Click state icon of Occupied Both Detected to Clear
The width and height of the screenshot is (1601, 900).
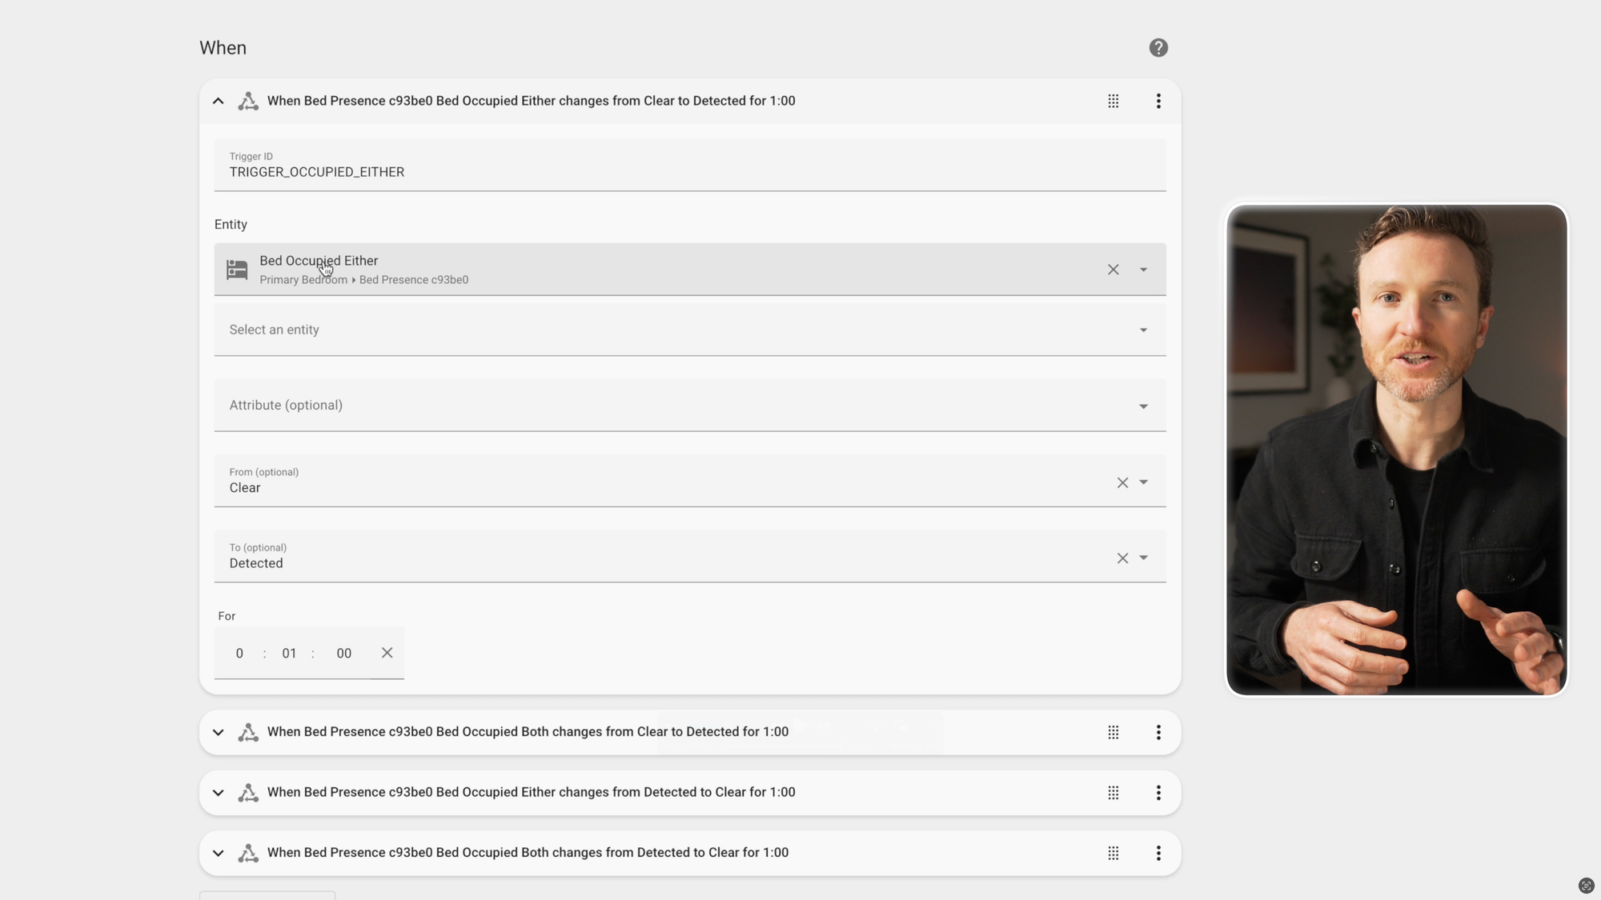point(248,854)
